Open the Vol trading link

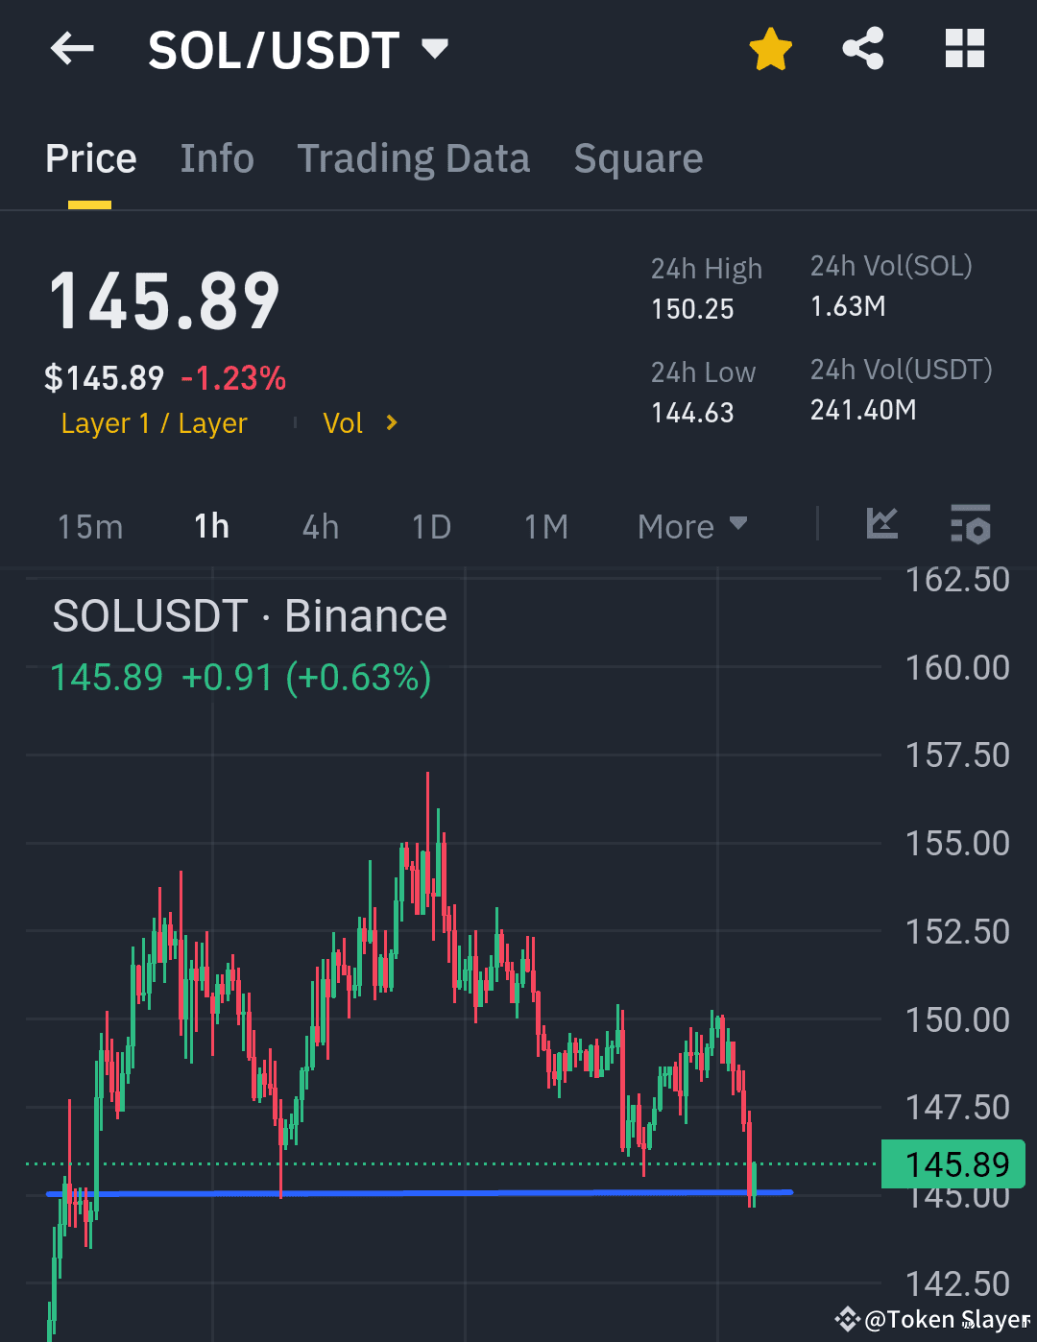click(343, 422)
